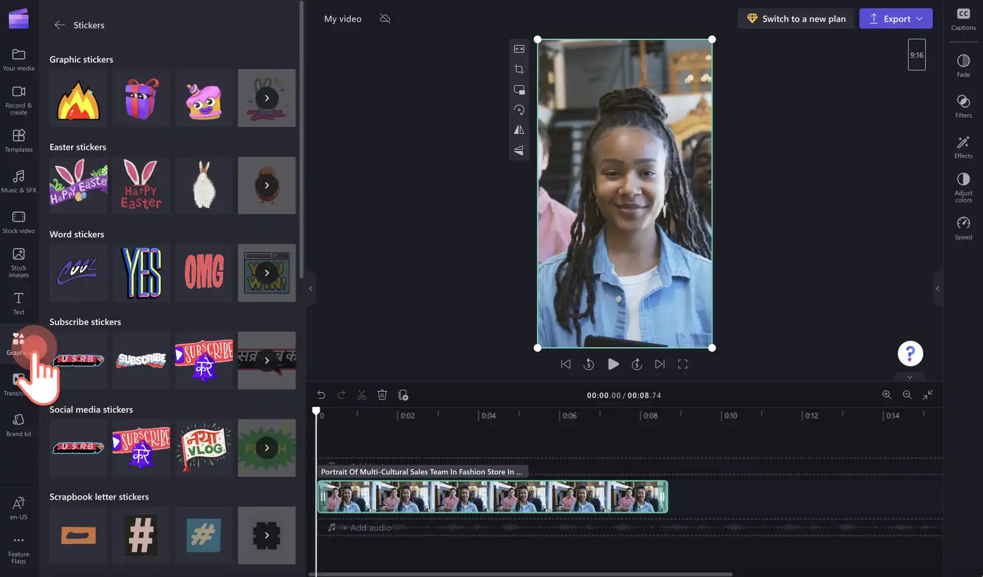Play the video preview
Viewport: 983px width, 577px height.
coord(613,364)
